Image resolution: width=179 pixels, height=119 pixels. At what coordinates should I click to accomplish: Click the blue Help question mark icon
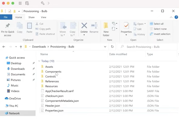point(176,17)
